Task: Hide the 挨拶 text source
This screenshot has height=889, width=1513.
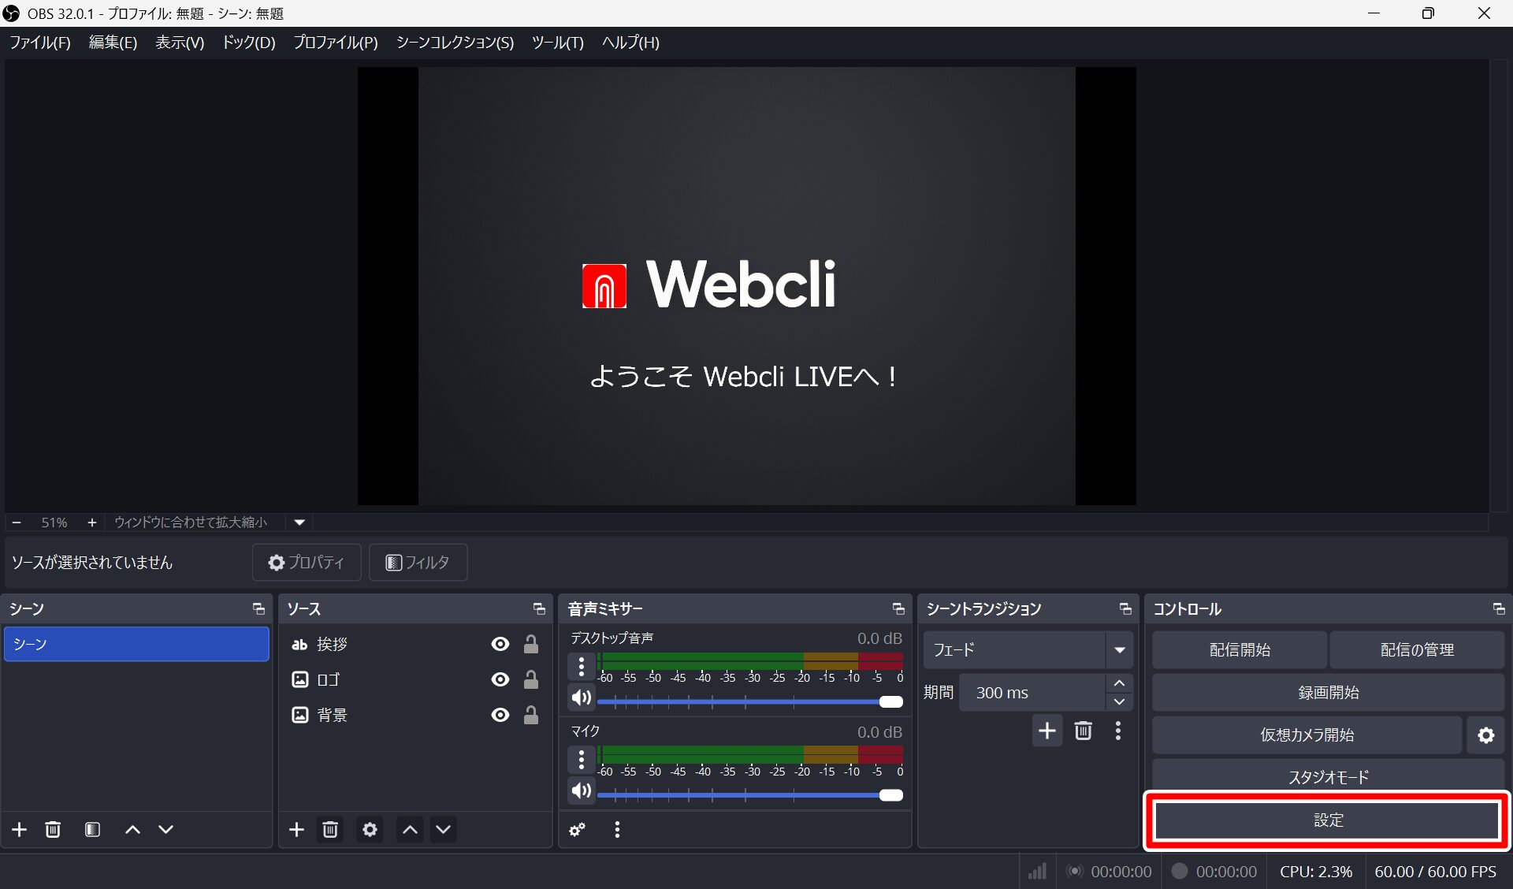Action: pyautogui.click(x=500, y=644)
